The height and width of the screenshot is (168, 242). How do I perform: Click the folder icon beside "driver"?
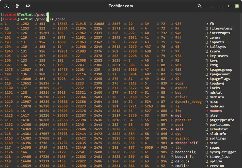coord(172,97)
